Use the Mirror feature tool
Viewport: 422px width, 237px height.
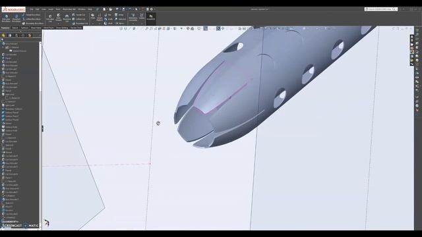click(x=119, y=24)
